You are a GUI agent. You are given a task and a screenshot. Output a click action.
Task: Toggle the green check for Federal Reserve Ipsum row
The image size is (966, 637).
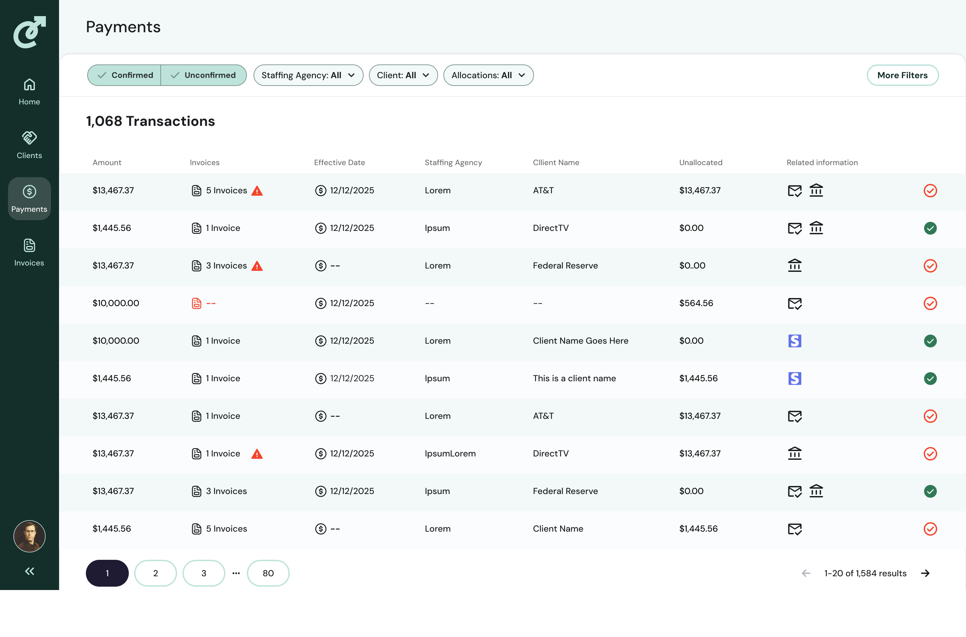(930, 491)
